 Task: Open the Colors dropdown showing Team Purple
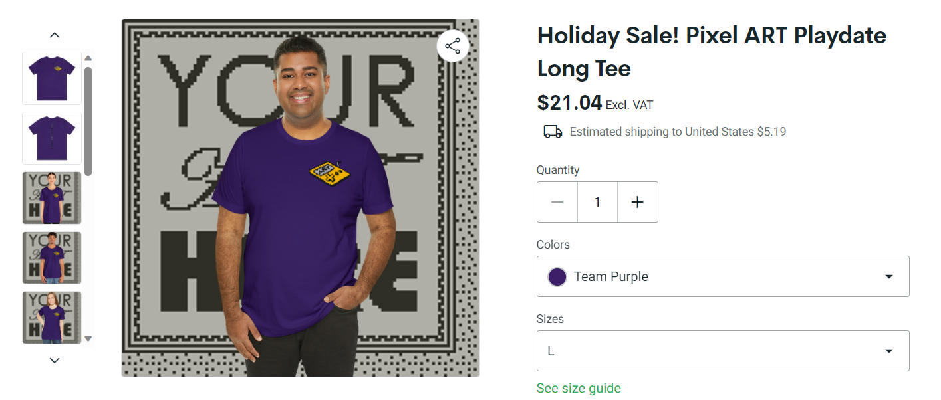(722, 276)
